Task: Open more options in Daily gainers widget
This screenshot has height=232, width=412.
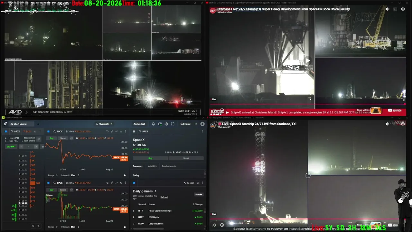Action: pos(202,183)
